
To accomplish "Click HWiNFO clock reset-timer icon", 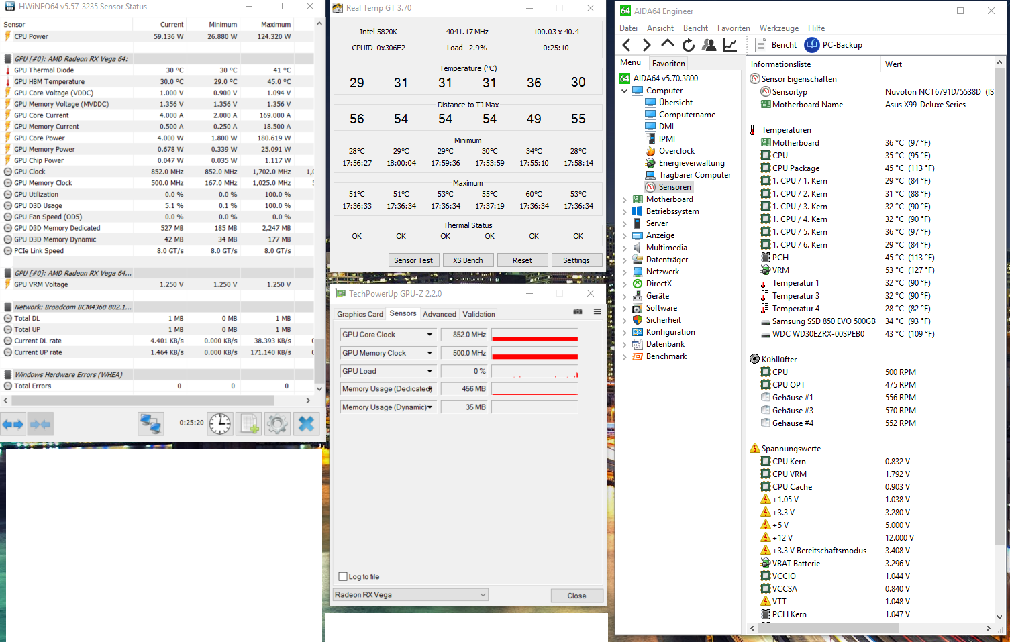I will 219,423.
